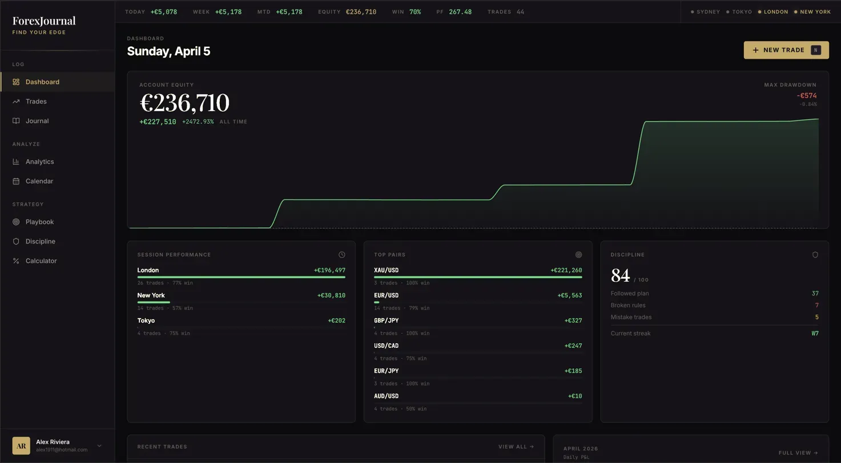Click the PF 267.48 stat

point(454,12)
